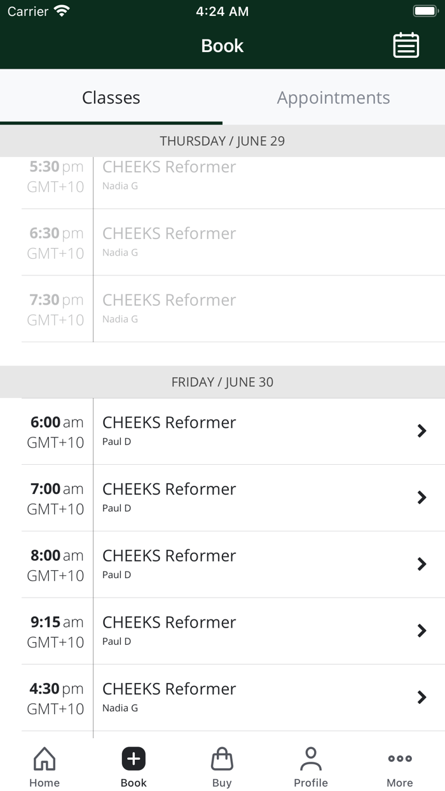Open the calendar schedule icon
Viewport: 445px width, 791px height.
(406, 45)
